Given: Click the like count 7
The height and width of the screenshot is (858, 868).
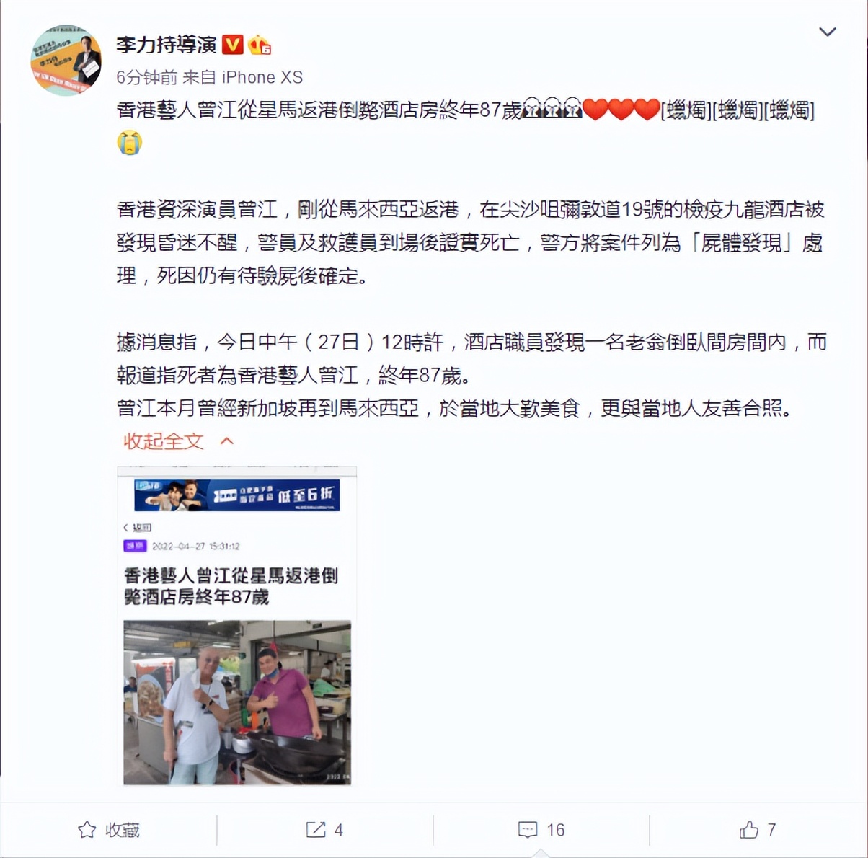Looking at the screenshot, I should (771, 830).
